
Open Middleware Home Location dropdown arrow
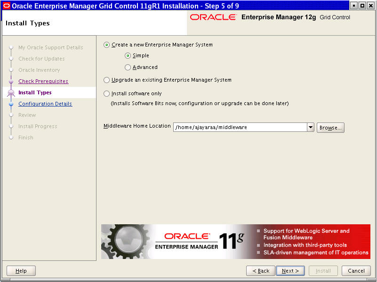click(310, 127)
